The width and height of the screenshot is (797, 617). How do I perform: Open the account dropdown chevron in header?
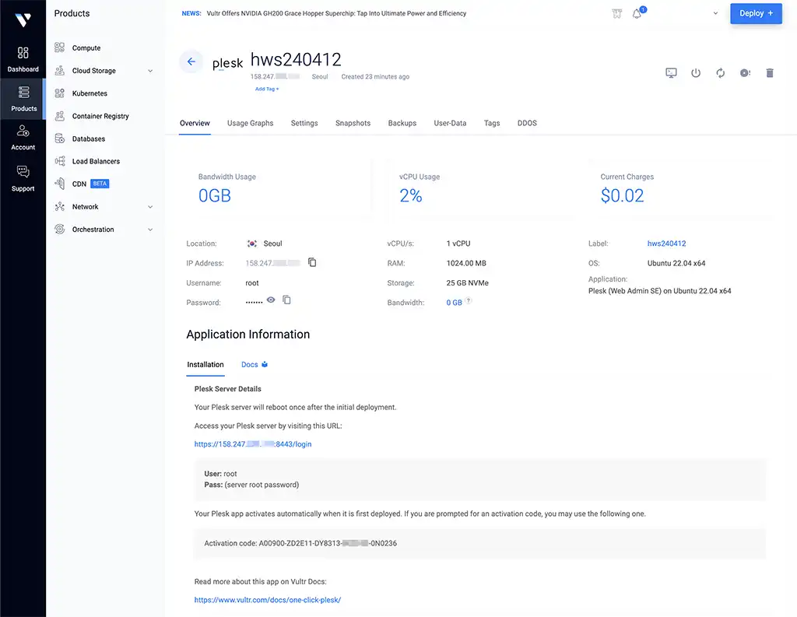(x=715, y=13)
